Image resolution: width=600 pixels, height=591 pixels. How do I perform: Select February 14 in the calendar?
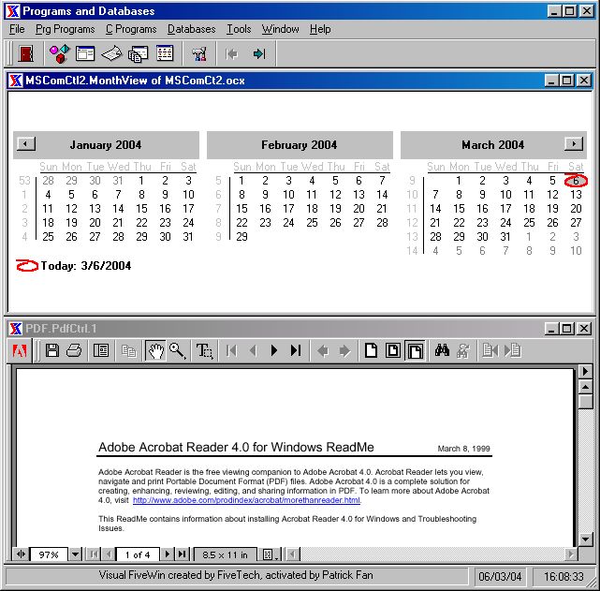(382, 195)
